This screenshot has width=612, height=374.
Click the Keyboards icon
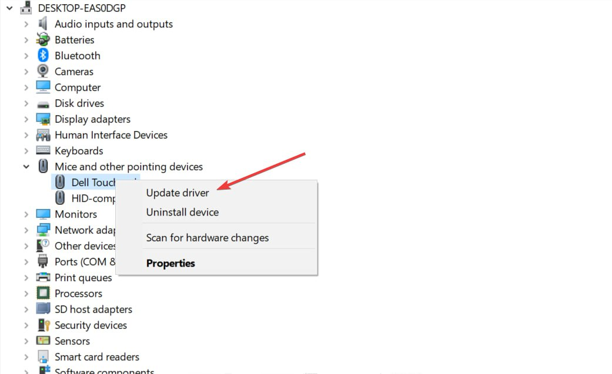tap(43, 150)
